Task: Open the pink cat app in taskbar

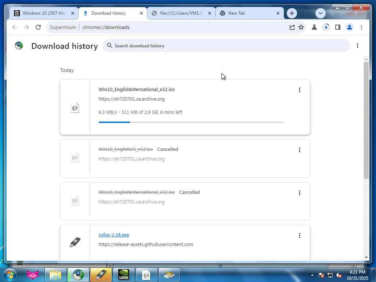Action: coord(33,275)
